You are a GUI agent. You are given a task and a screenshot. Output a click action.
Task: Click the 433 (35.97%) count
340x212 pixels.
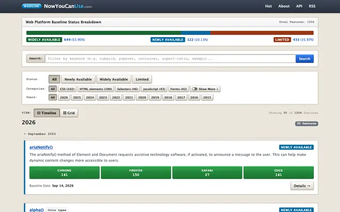pyautogui.click(x=303, y=40)
